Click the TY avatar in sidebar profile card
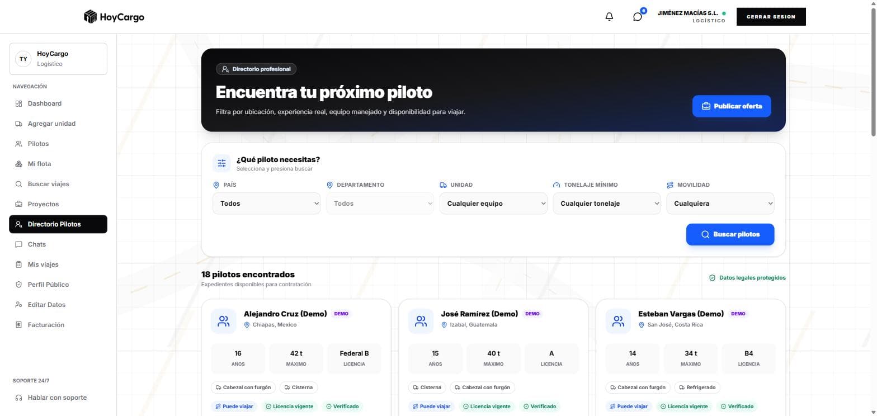 [x=23, y=59]
